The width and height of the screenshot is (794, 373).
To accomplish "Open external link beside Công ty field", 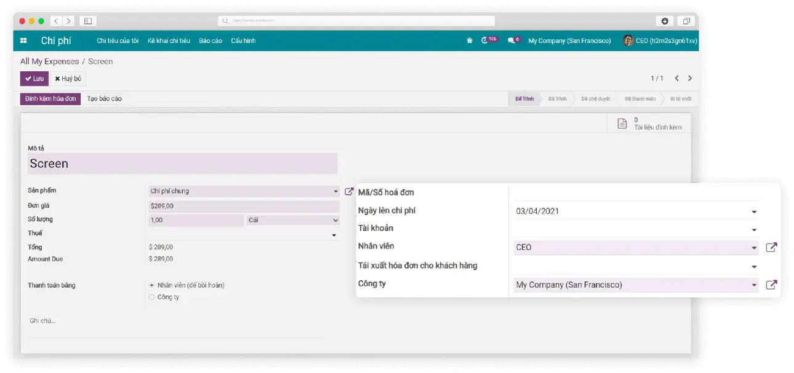I will pos(771,285).
